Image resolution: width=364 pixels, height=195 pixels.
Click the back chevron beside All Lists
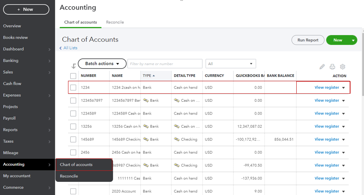pyautogui.click(x=61, y=48)
